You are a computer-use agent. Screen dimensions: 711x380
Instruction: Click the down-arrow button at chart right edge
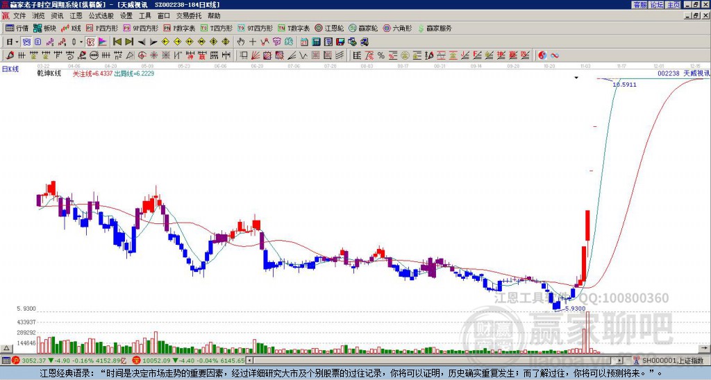(x=704, y=348)
